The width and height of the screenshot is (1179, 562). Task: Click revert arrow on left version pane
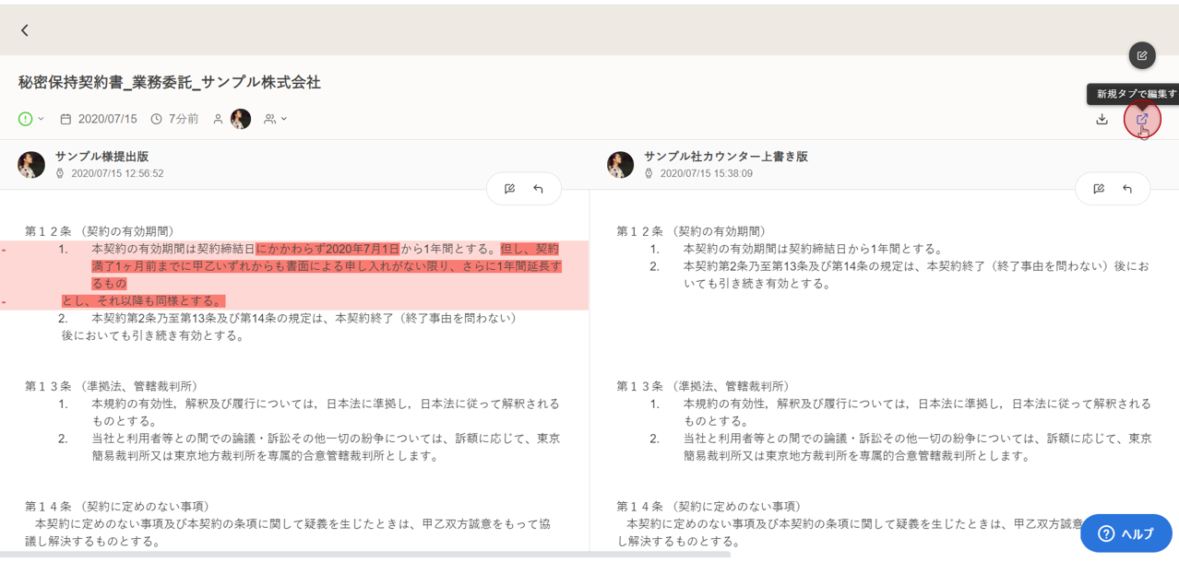pyautogui.click(x=538, y=189)
